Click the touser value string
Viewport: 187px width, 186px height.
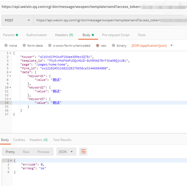tap(65, 57)
